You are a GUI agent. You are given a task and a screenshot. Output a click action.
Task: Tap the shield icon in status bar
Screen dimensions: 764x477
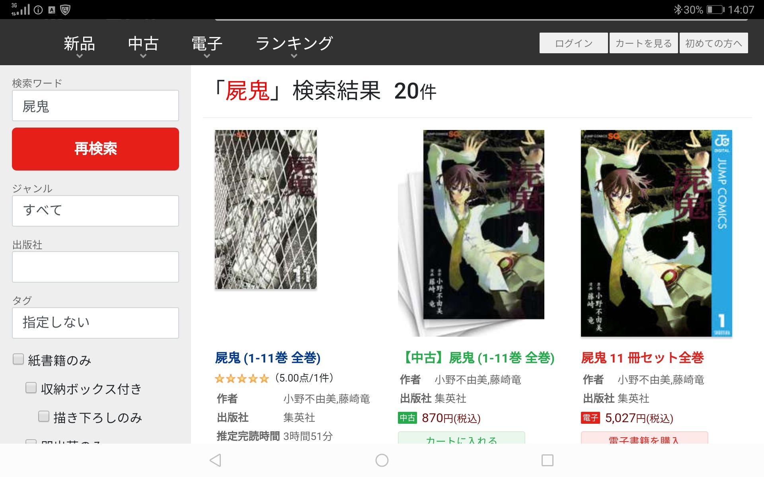tap(65, 10)
